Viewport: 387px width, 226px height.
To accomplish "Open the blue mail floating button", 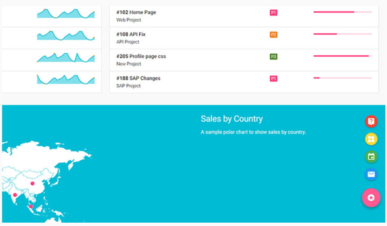I will tap(371, 174).
